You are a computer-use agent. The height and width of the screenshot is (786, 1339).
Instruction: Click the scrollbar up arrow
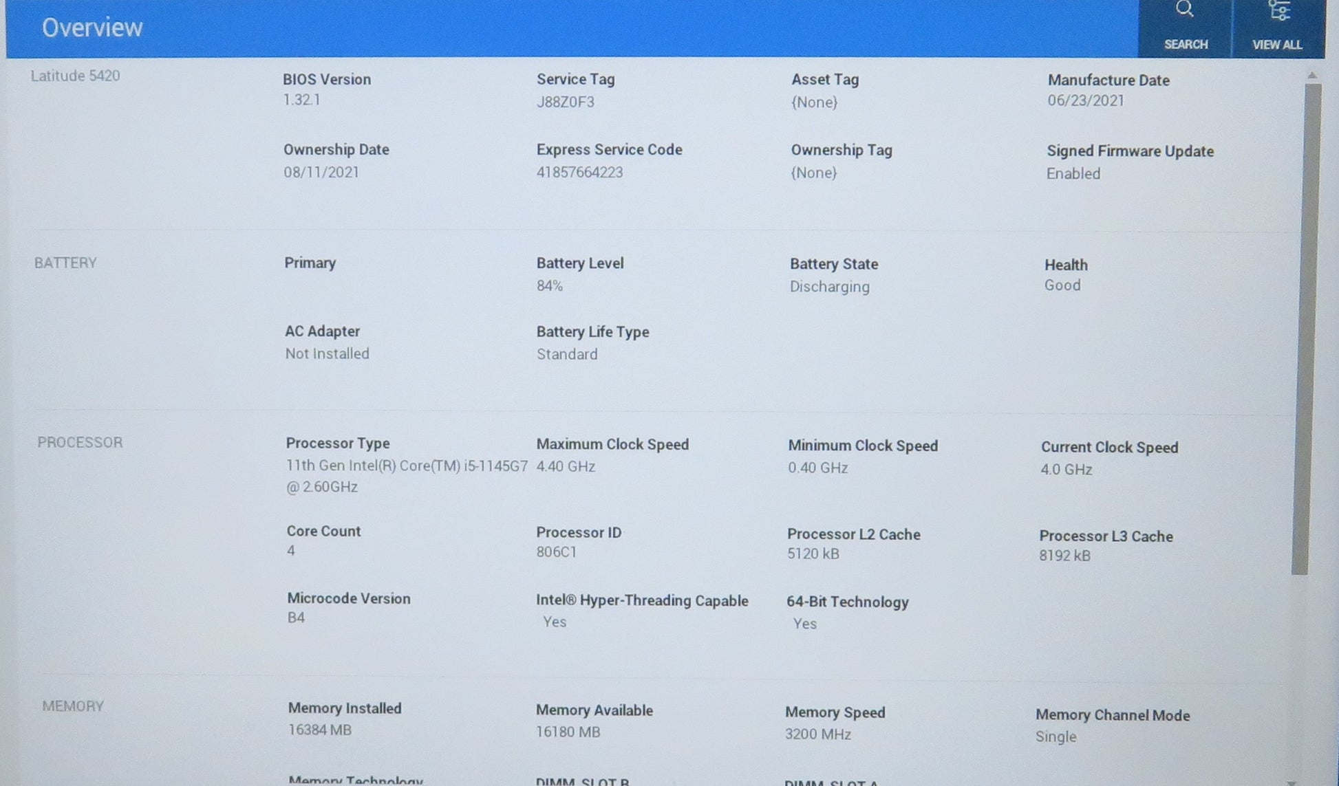point(1312,75)
